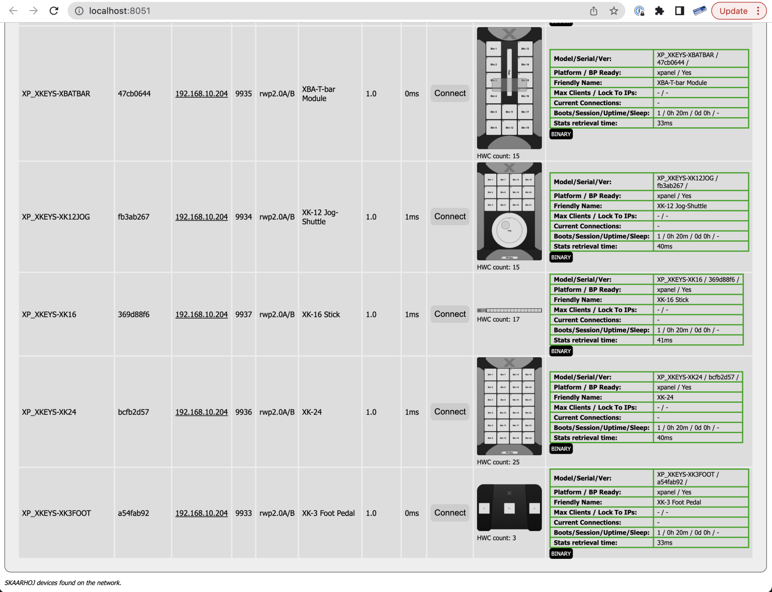This screenshot has height=592, width=772.
Task: Click serial number 47cb0644
Action: click(x=134, y=94)
